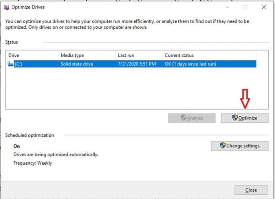Click the greyed-out Analyze button
Viewport: 275px width, 199px height.
192,118
